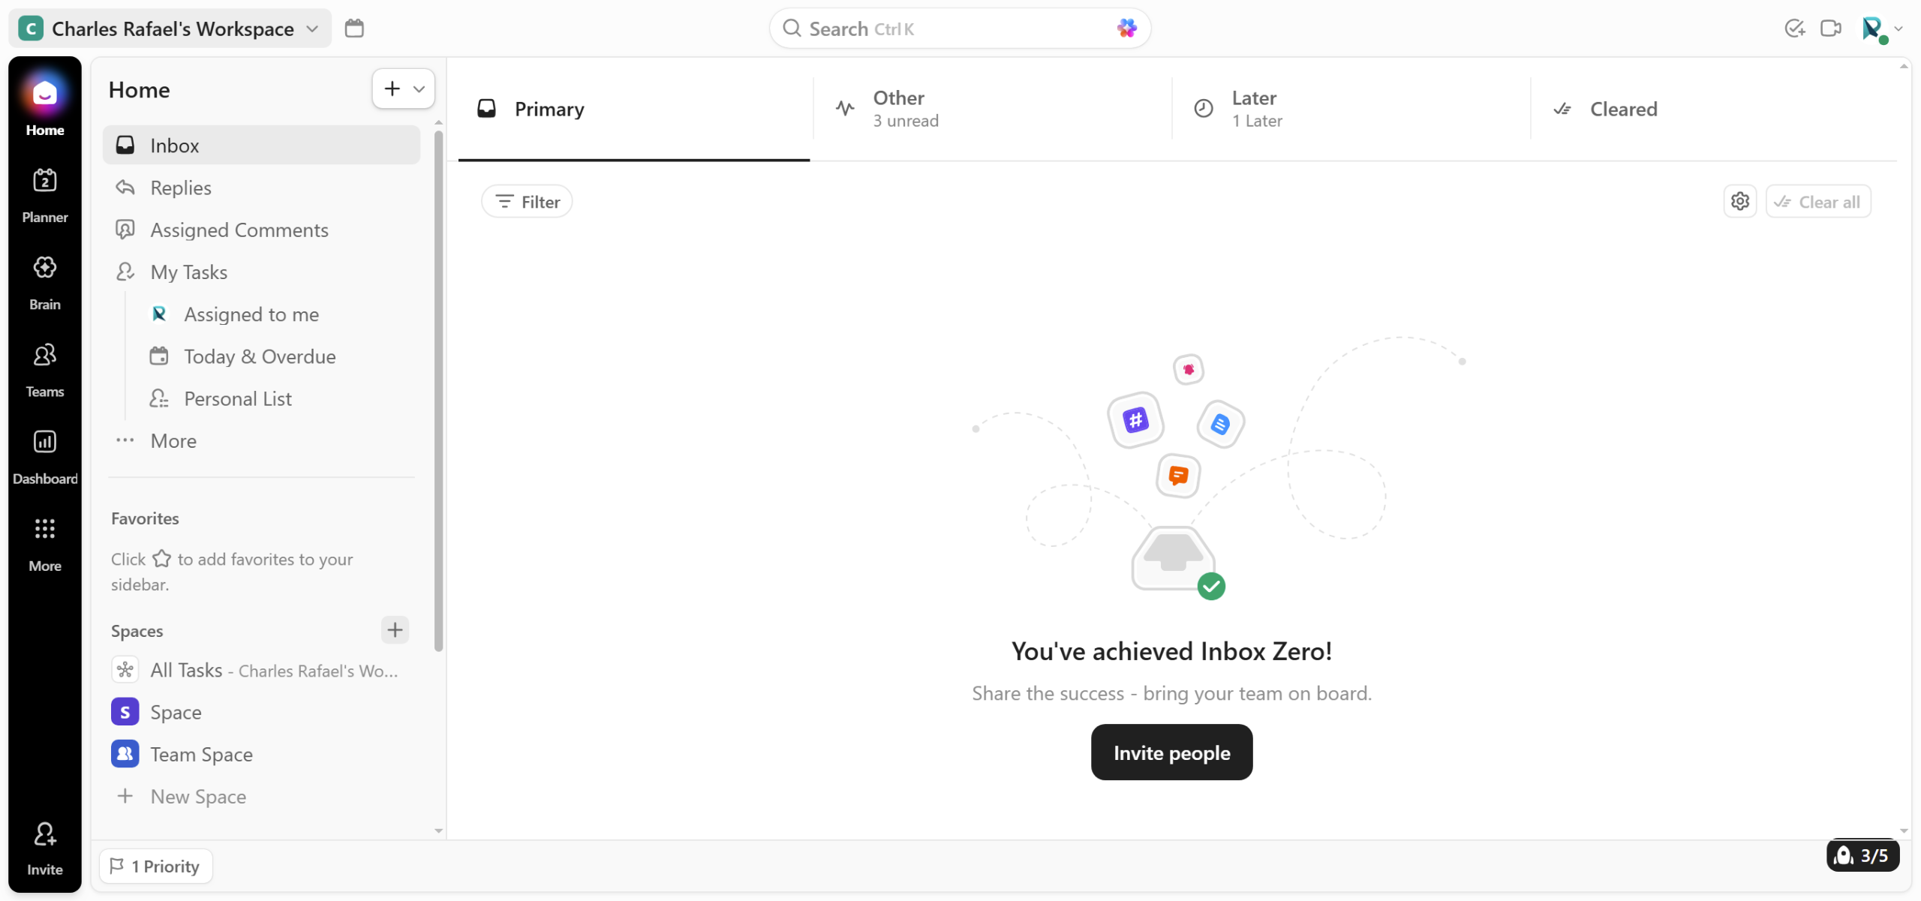Viewport: 1921px width, 901px height.
Task: Open inbox settings gear icon
Action: pos(1739,201)
